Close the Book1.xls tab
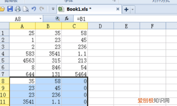 coord(118,9)
